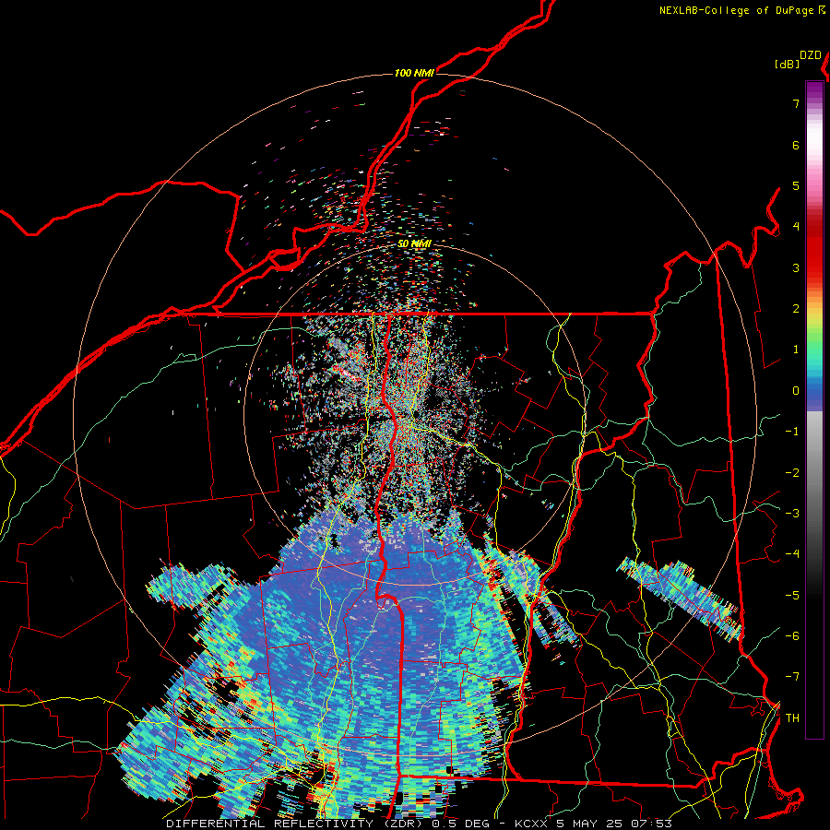
Task: Click the ZDR color bar legend
Action: (x=814, y=409)
